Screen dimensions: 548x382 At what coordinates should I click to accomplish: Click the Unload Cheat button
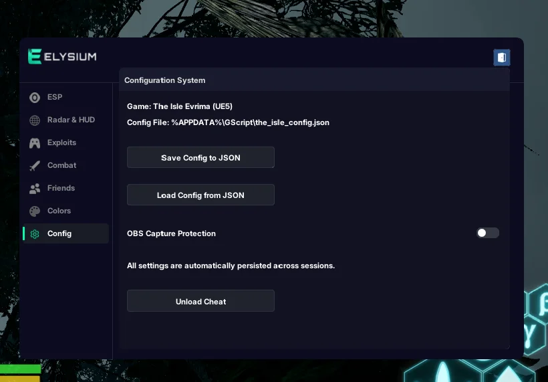pyautogui.click(x=200, y=301)
